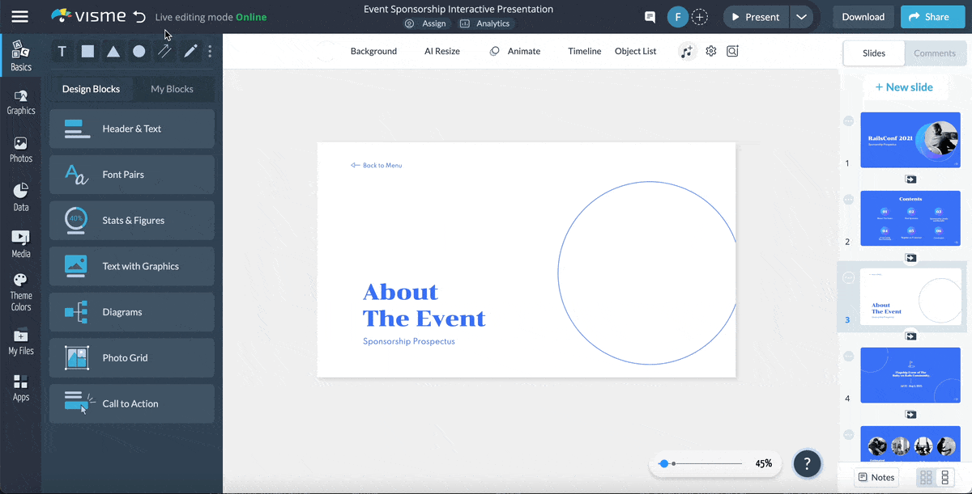Open the hamburger main menu
This screenshot has height=494, width=972.
[19, 17]
